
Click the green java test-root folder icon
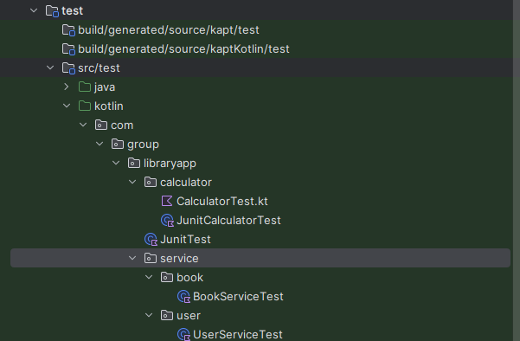click(x=85, y=87)
